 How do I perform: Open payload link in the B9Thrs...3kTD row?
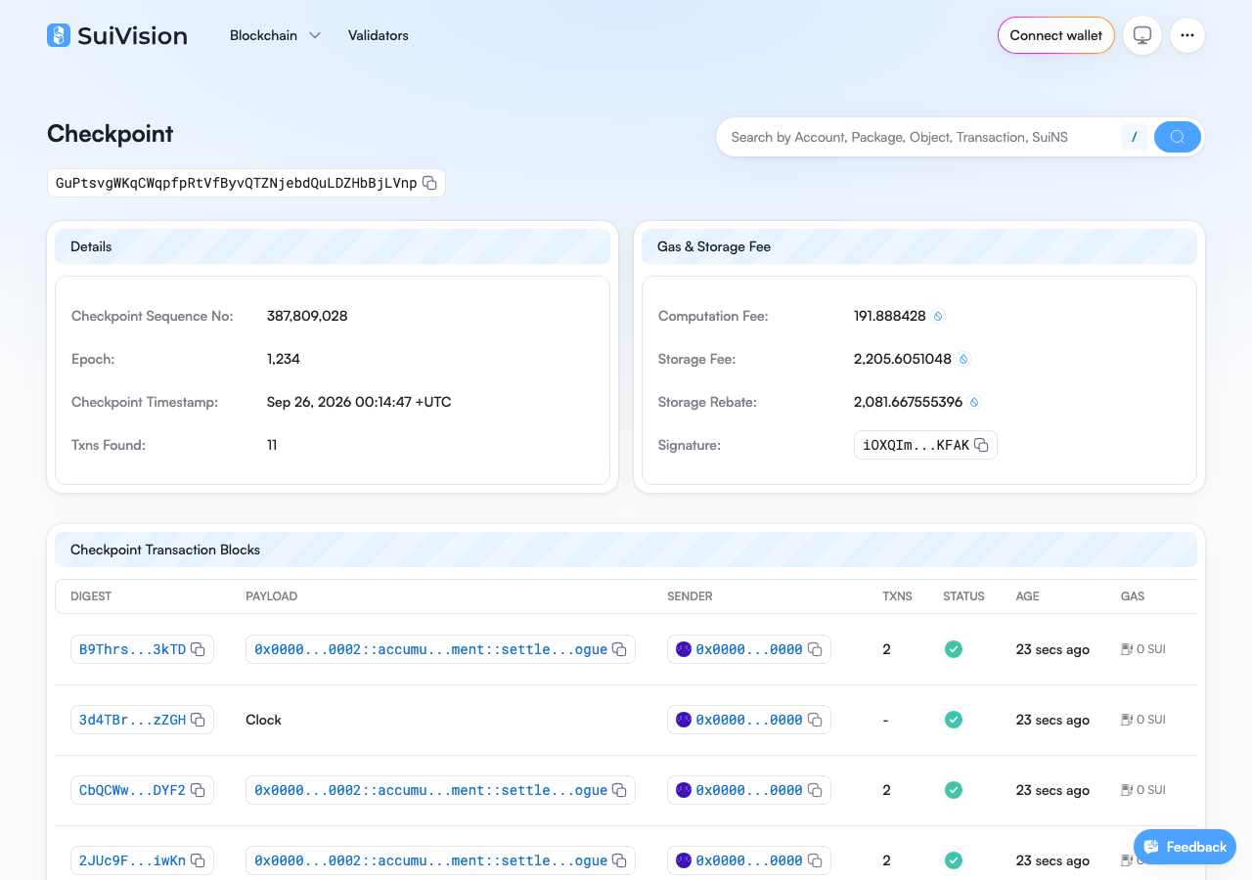[430, 649]
